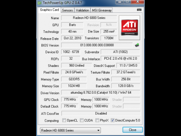
Task: Click the Default Clock row Memory 1000 MHz field
Action: pyautogui.click(x=101, y=106)
